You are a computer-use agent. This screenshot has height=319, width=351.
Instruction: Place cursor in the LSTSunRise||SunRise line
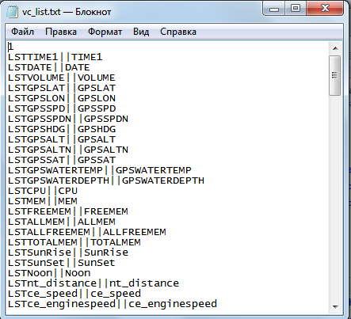tap(68, 253)
